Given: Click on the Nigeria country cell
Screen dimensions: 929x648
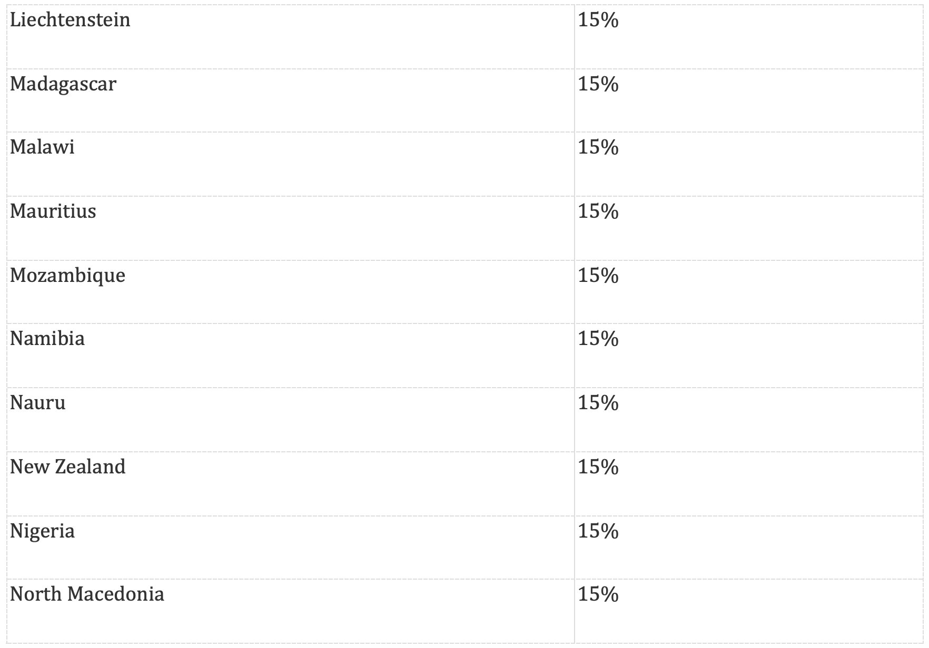Looking at the screenshot, I should [x=42, y=531].
